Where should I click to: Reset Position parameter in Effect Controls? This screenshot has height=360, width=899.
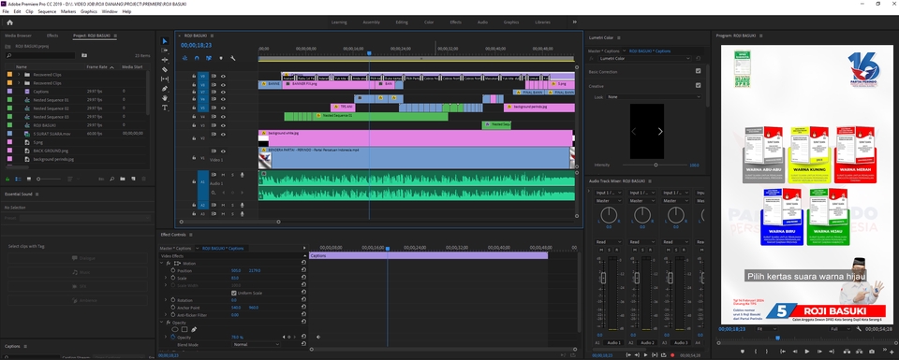(x=303, y=270)
